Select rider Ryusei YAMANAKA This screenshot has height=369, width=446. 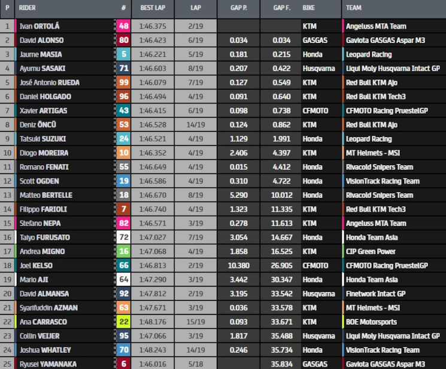coord(48,364)
